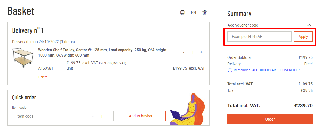Image resolution: width=317 pixels, height=126 pixels.
Task: Delete the trolley item from the basket
Action: (43, 77)
